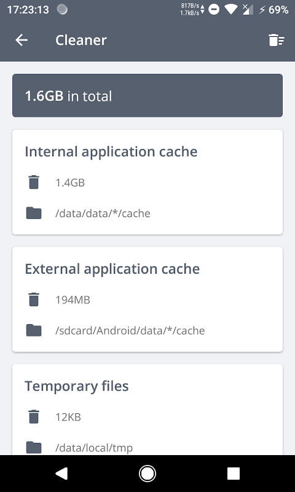Tap the back arrow in Cleaner header
Screen dimensions: 295x492
[22, 40]
